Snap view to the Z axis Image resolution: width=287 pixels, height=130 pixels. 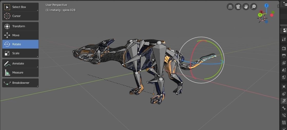[x=266, y=5]
